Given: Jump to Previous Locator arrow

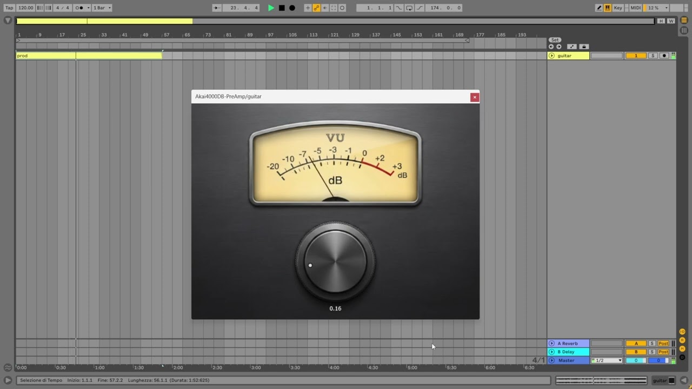Looking at the screenshot, I should [551, 46].
